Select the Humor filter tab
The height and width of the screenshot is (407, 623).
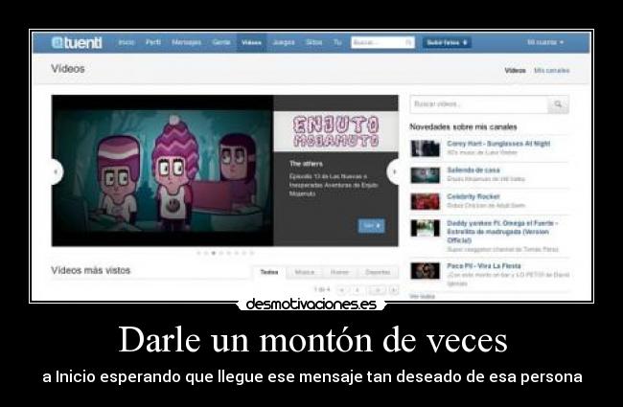pyautogui.click(x=339, y=272)
